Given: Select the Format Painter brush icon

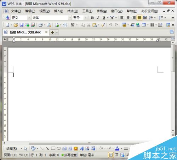Looking at the screenshot, I should coord(103,25).
